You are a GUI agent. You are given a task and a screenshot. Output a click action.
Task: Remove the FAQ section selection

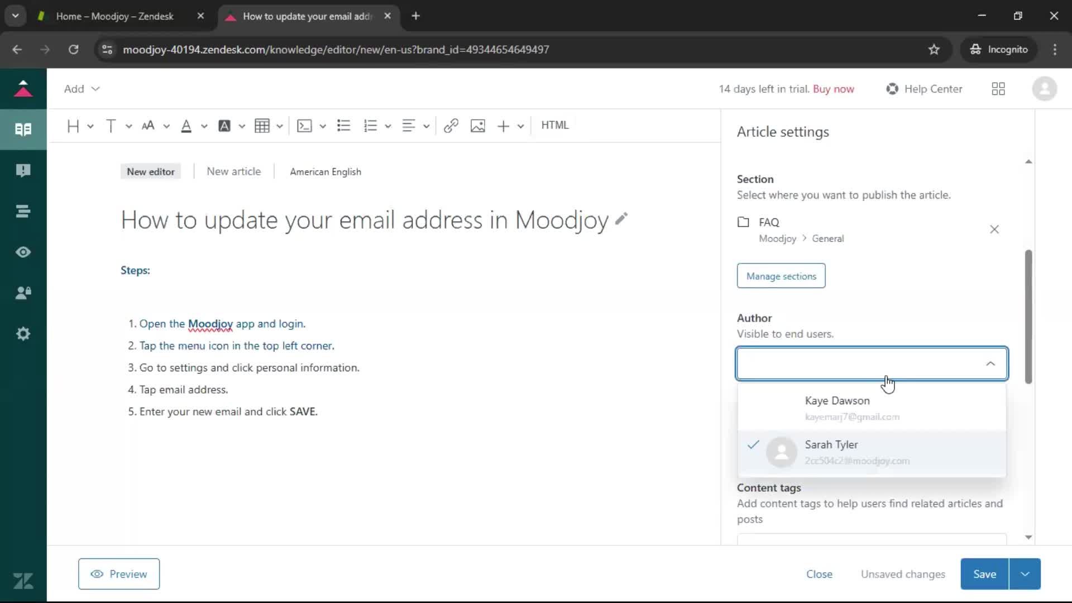[994, 229]
